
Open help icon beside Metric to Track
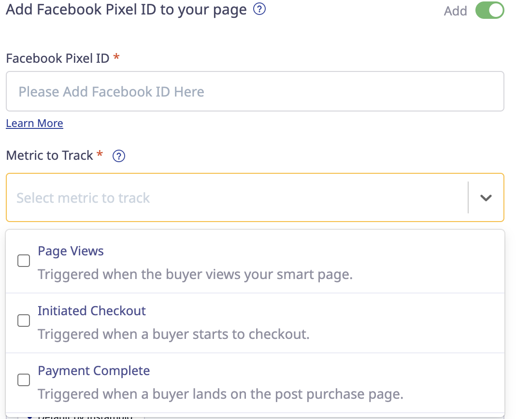119,156
